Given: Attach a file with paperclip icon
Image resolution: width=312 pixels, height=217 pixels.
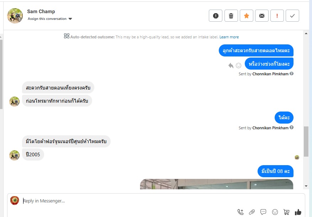Looking at the screenshot, I should pos(252,212).
